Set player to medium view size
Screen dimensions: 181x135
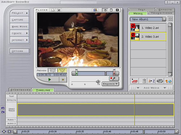(111, 10)
